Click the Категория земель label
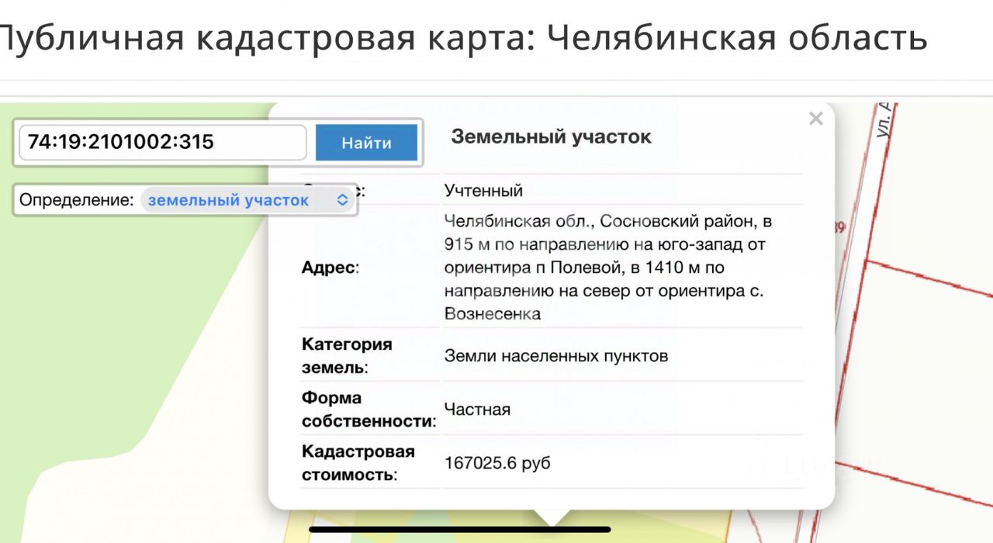The width and height of the screenshot is (993, 543). pyautogui.click(x=347, y=356)
